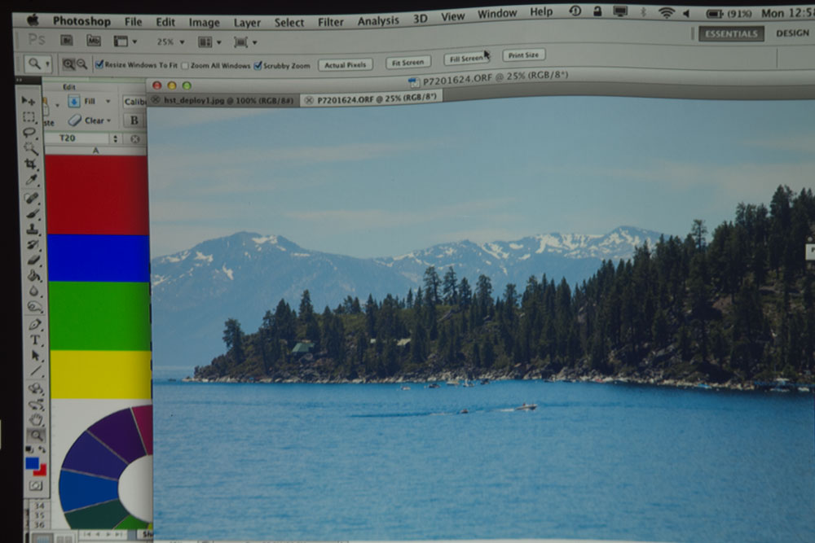Open the Filter menu
This screenshot has width=815, height=543.
(331, 22)
